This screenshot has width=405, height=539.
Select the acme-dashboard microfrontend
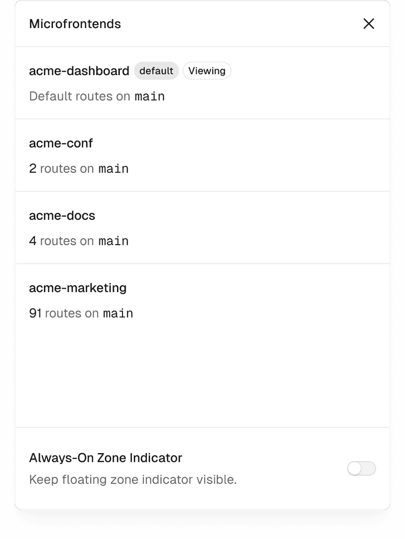point(79,71)
